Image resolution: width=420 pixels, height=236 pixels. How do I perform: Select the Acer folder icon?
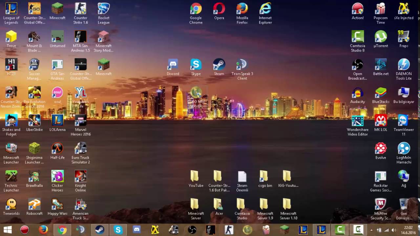(219, 206)
